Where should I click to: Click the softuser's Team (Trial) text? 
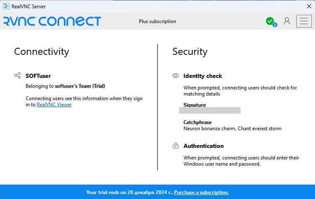tap(80, 86)
